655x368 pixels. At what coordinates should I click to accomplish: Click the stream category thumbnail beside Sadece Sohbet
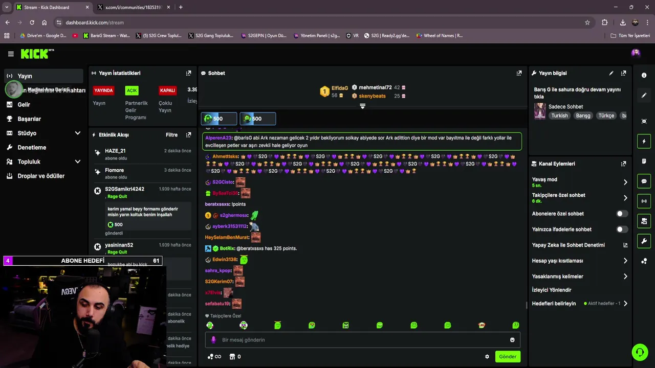point(539,111)
